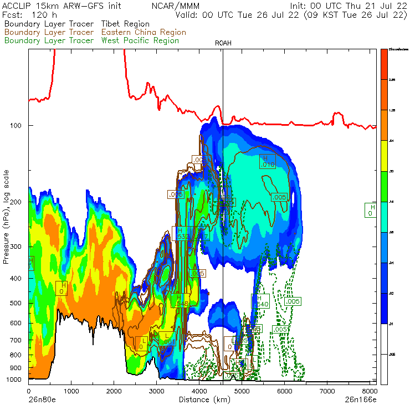Click the brown 'L .001' contour label
The image size is (410, 410).
pyautogui.click(x=167, y=339)
